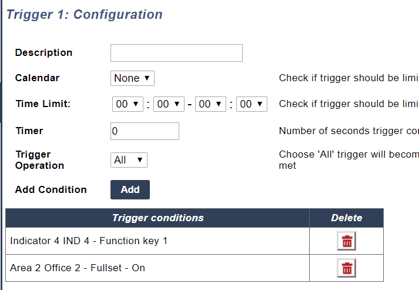
Task: Delete the Area 2 Office 2 condition
Action: [347, 268]
